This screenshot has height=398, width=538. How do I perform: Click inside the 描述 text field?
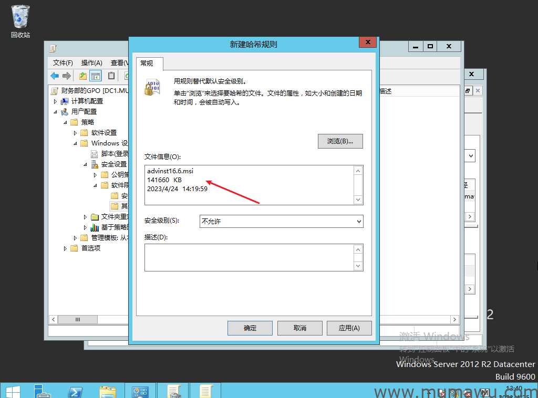[249, 257]
